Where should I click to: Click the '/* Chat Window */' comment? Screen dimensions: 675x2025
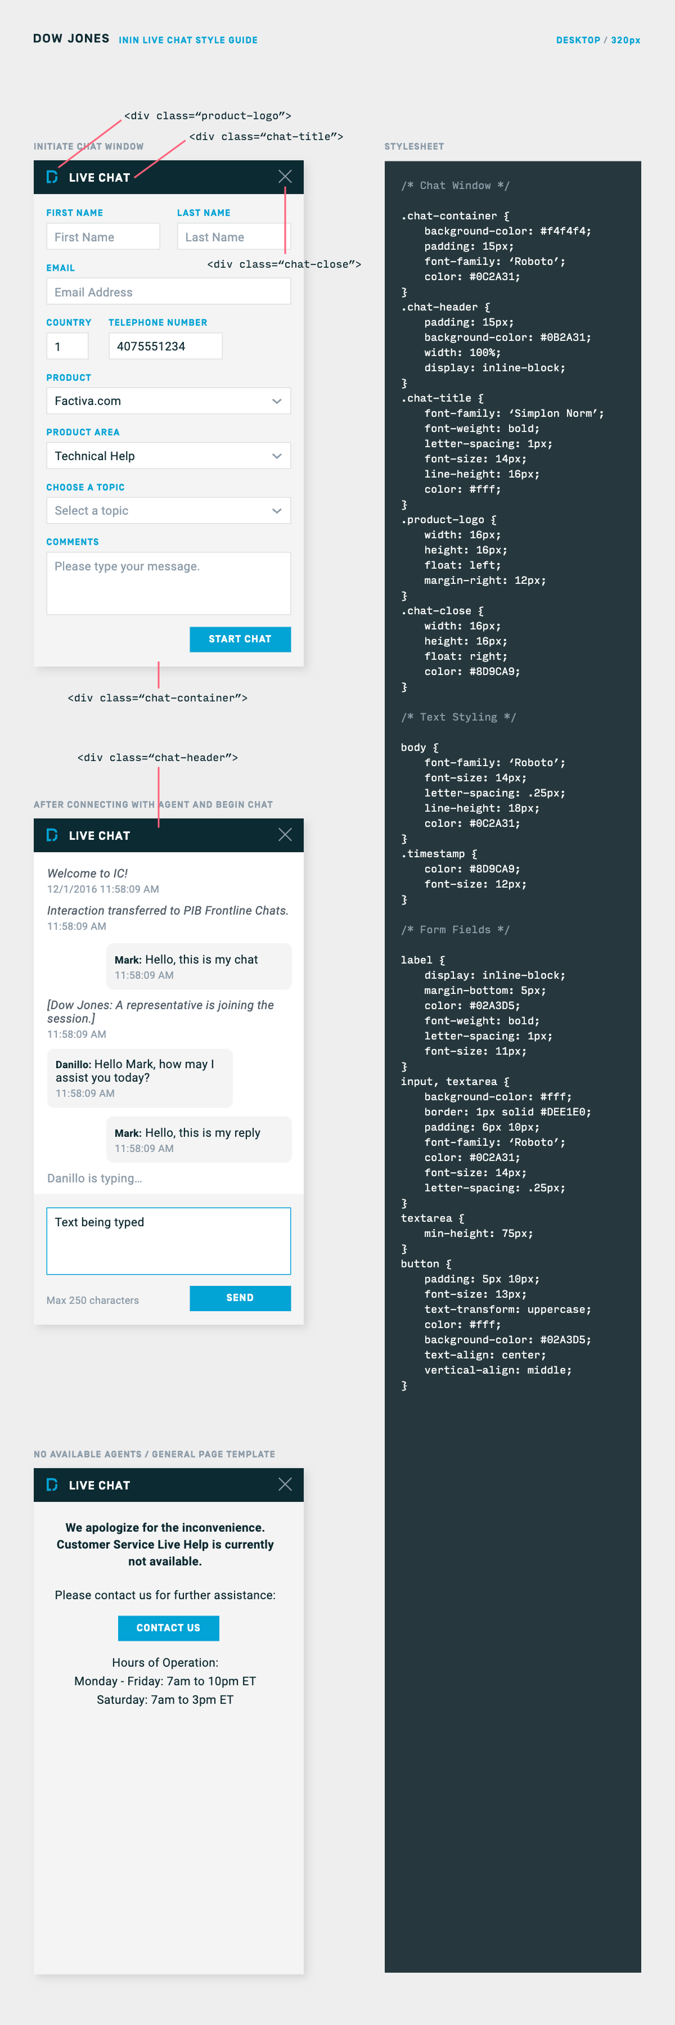455,186
